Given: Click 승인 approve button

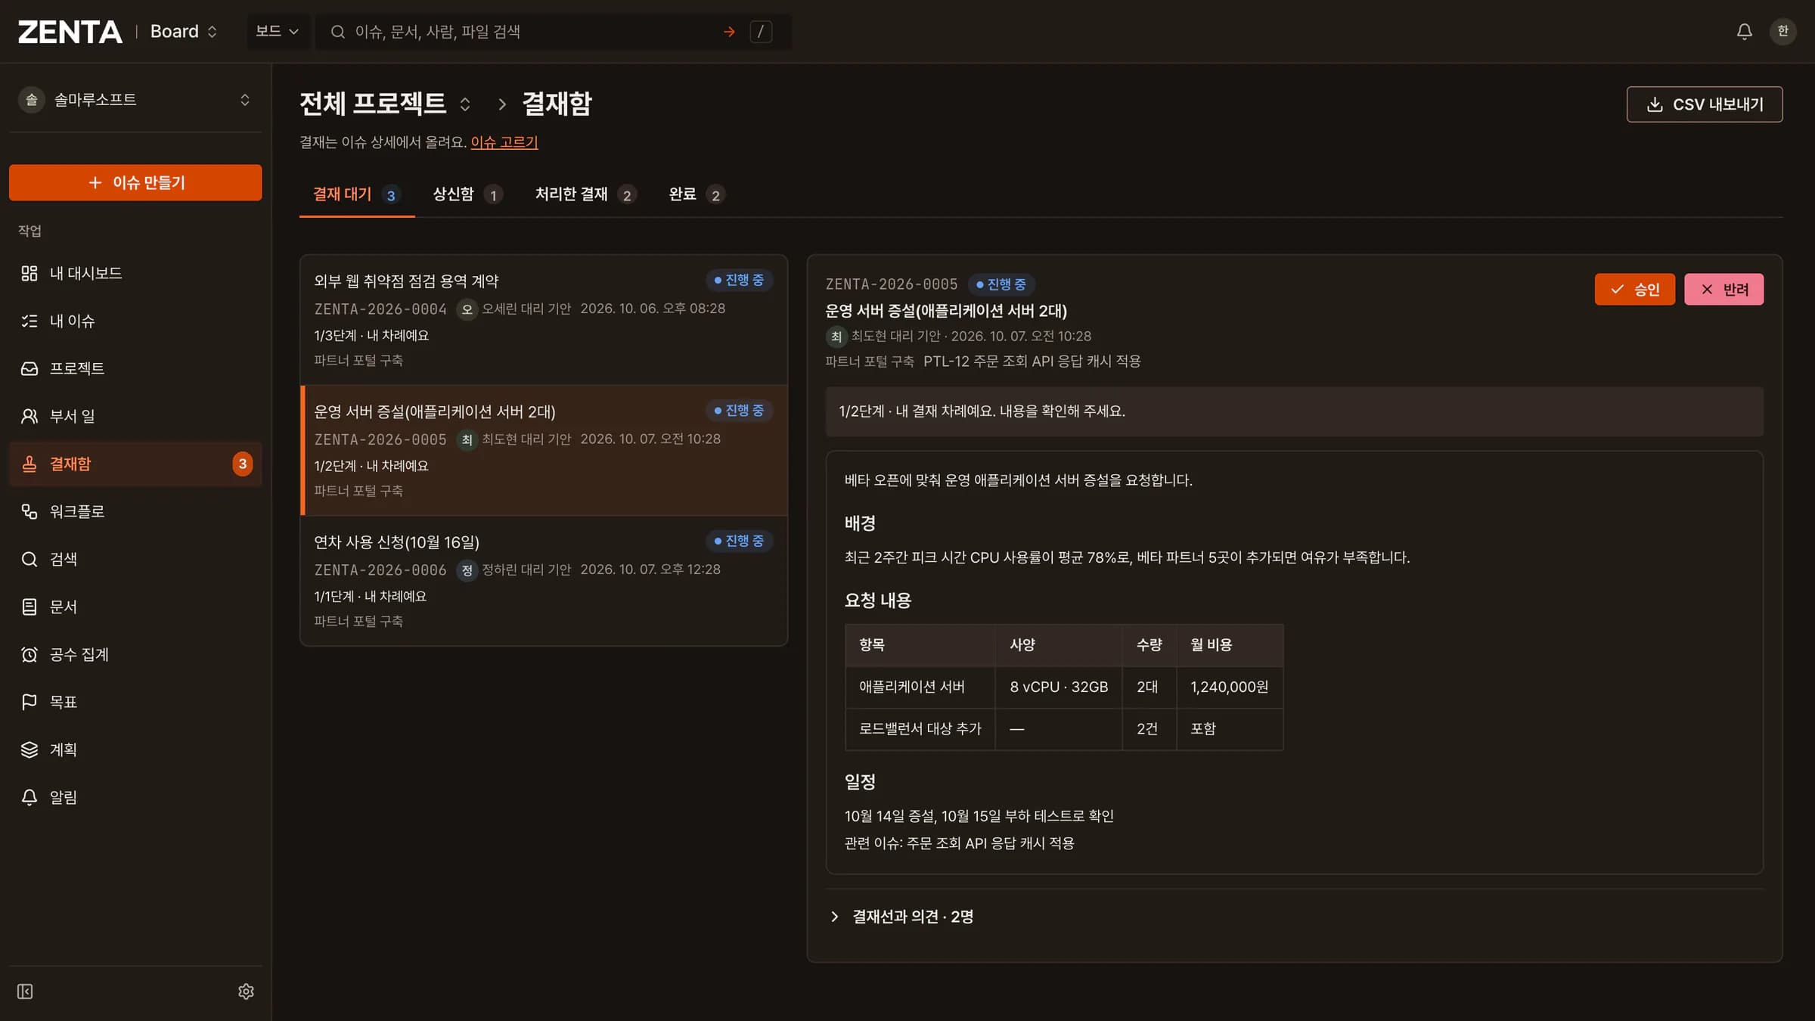Looking at the screenshot, I should [1634, 289].
